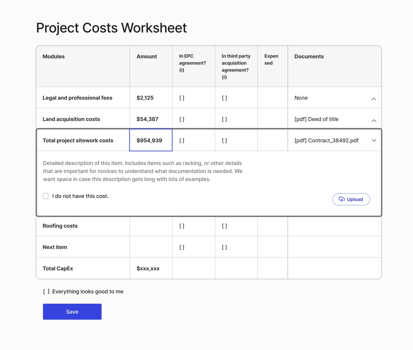Open '[pdf] Contract_38492.pdf' document
The image size is (413, 350).
coord(327,141)
